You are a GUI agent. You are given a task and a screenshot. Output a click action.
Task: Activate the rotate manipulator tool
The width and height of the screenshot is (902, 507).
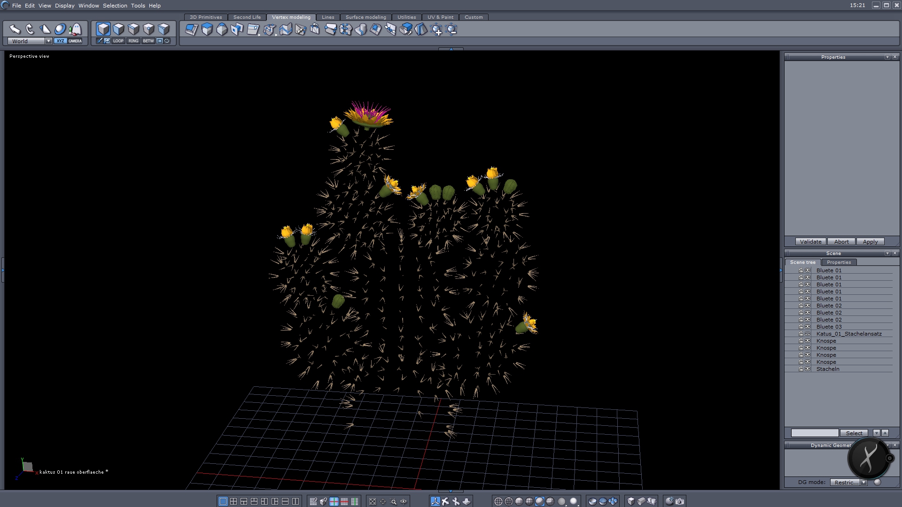(x=30, y=30)
